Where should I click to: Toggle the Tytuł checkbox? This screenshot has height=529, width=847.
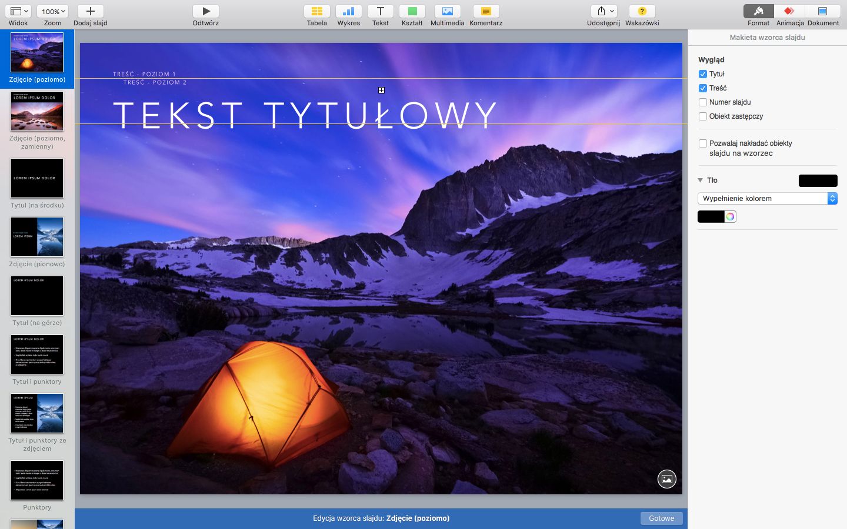point(703,74)
